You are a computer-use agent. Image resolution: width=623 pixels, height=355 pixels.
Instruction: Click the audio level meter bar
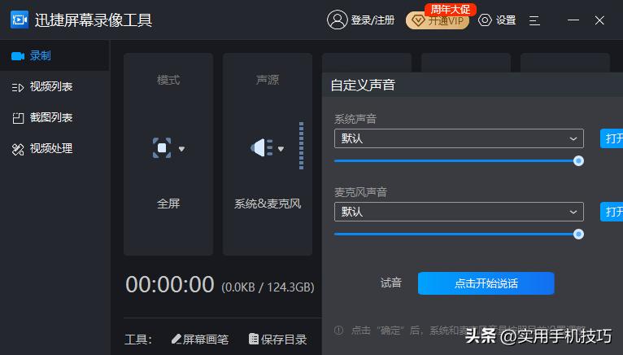301,146
